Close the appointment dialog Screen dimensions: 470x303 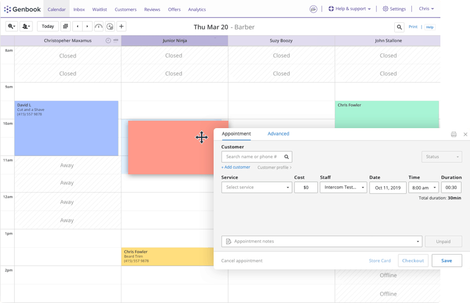pos(465,134)
